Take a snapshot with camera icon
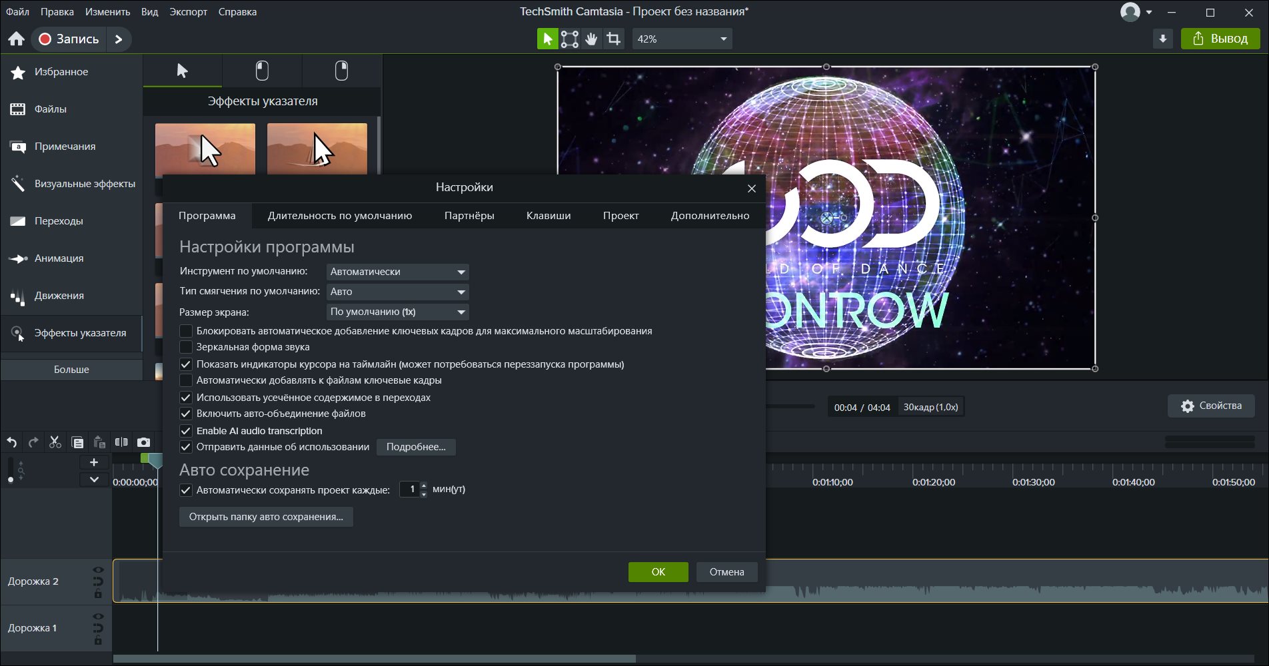 (143, 442)
